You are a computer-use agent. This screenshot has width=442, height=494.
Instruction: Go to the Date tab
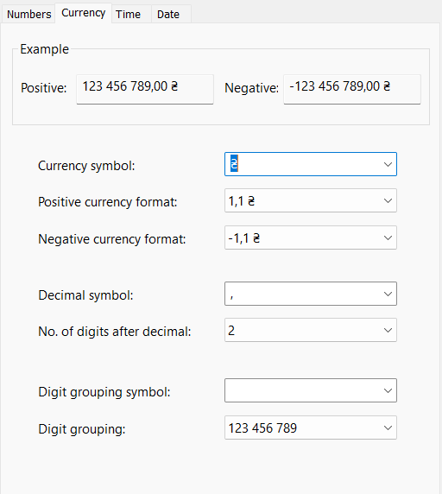pos(168,14)
